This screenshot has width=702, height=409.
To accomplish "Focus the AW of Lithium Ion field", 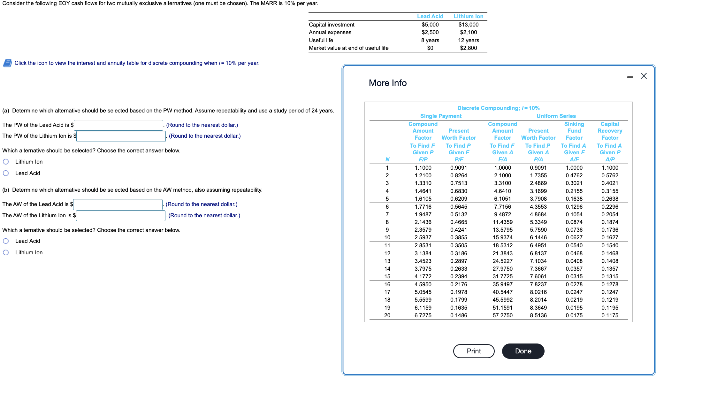I will [x=121, y=216].
